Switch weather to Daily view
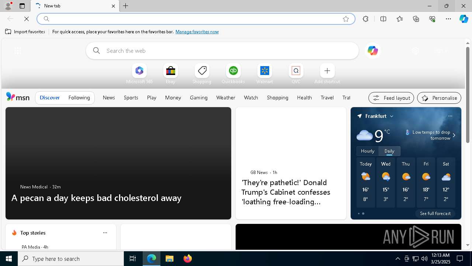Screen dimensions: 472x266 click(x=389, y=151)
